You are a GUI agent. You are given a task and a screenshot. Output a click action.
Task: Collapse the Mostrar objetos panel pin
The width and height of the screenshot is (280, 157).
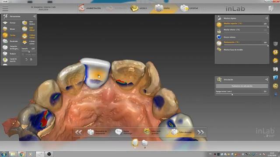pos(266,18)
